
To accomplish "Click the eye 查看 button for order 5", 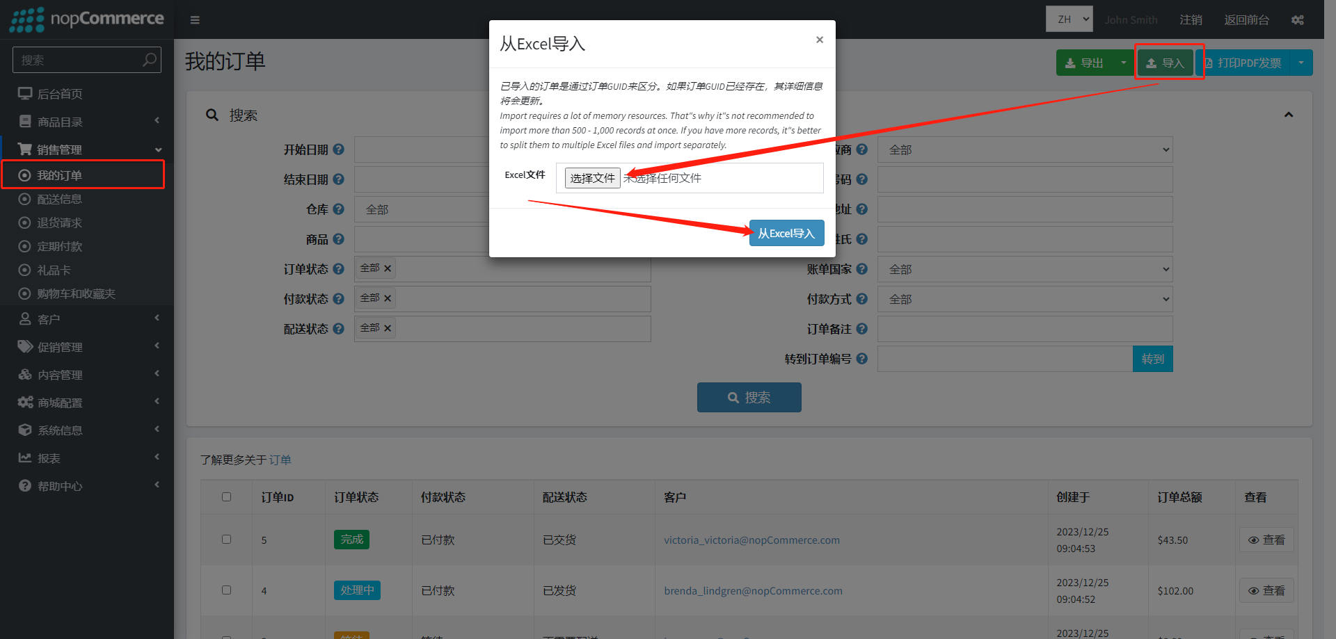I will click(x=1266, y=540).
